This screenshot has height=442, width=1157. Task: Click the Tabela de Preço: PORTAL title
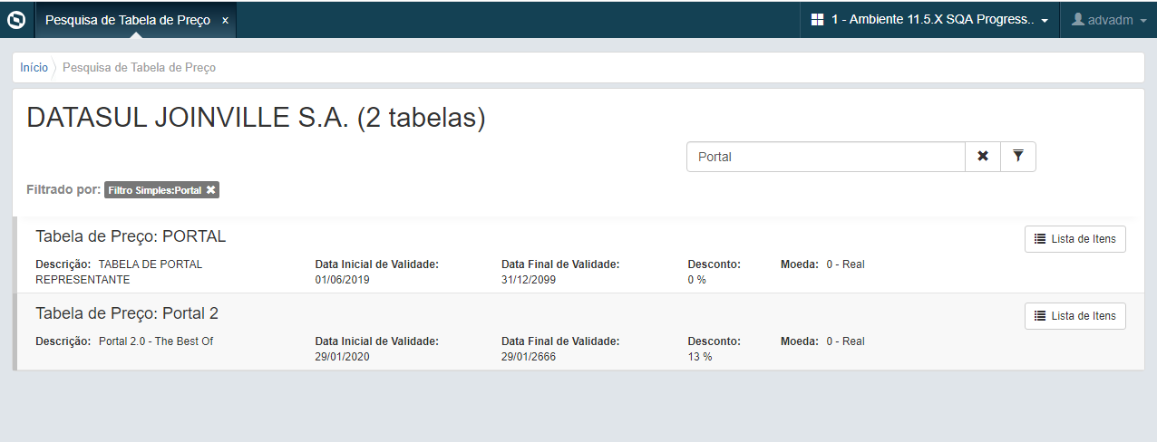[x=131, y=236]
